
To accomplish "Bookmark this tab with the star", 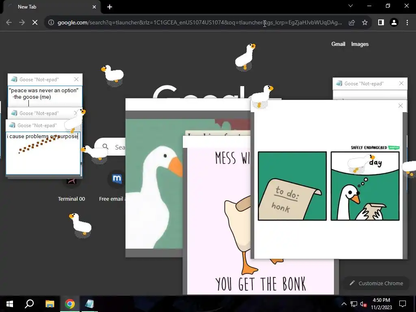I will tap(365, 23).
